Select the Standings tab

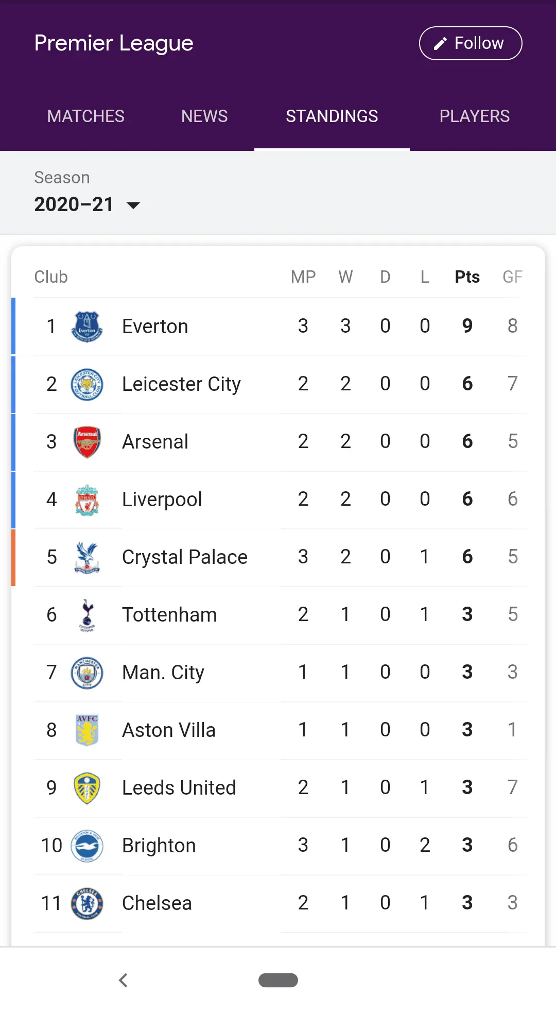click(x=332, y=116)
